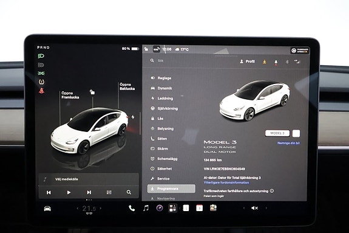Skip to previous track
Viewport: 349px width, 233px height.
(x=49, y=192)
